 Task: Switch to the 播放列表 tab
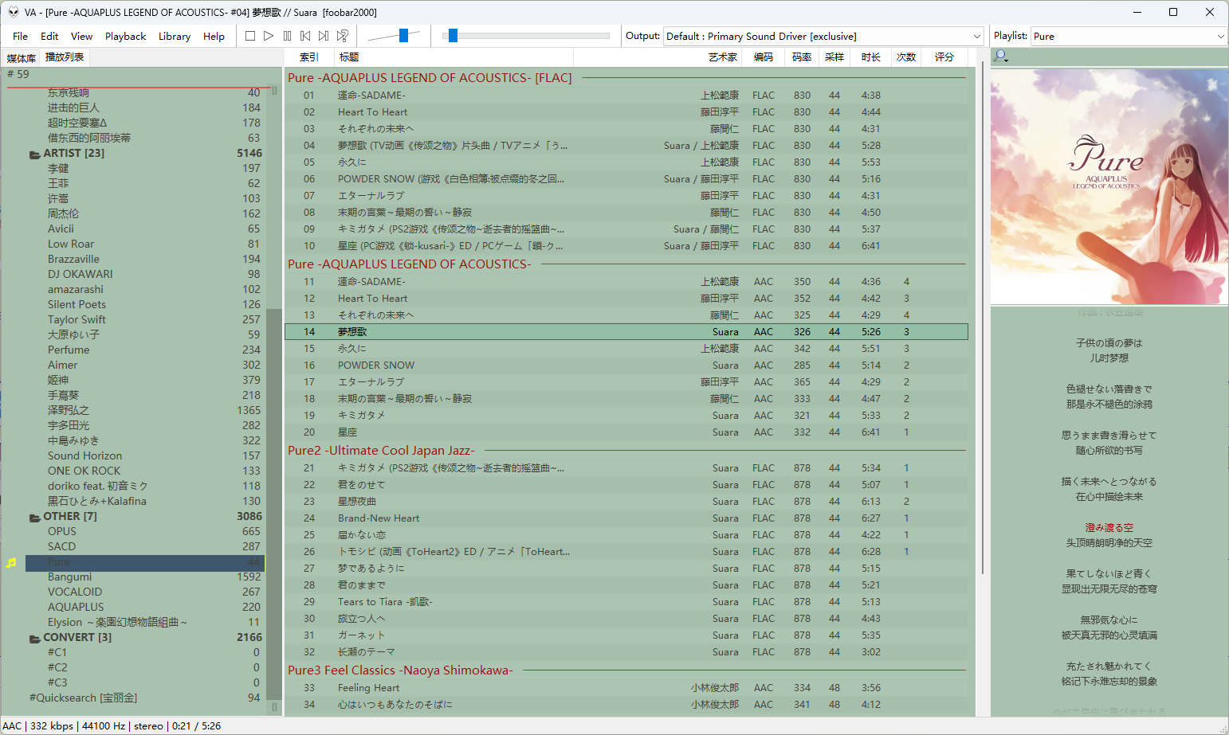point(65,57)
